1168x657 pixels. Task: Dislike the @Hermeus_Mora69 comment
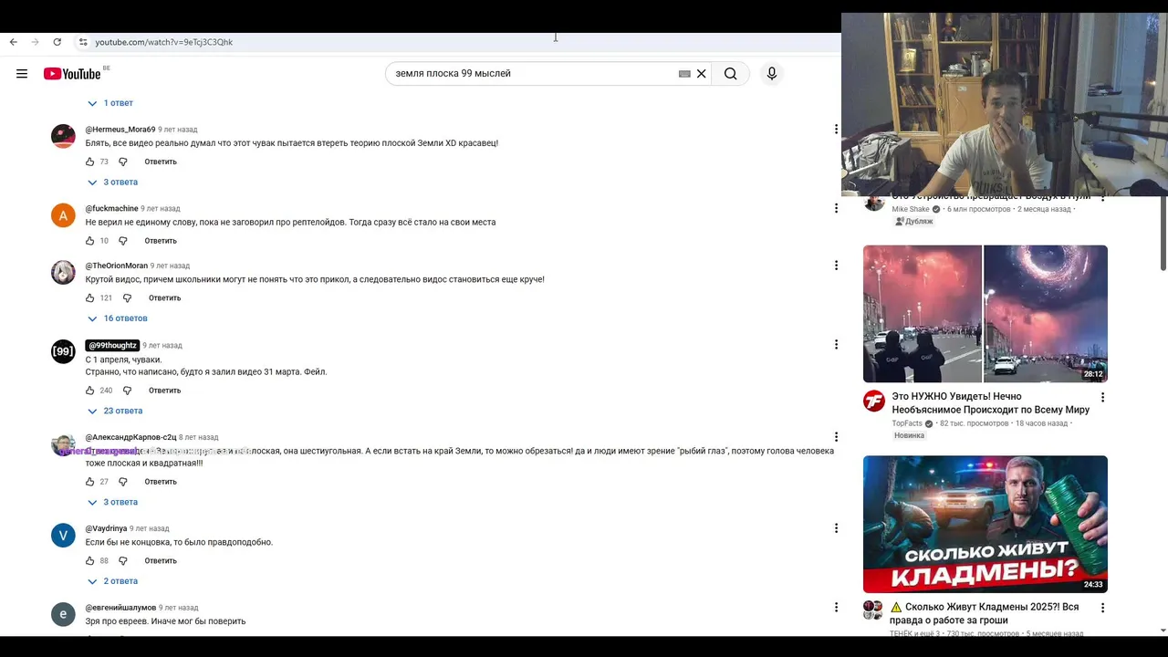123,162
